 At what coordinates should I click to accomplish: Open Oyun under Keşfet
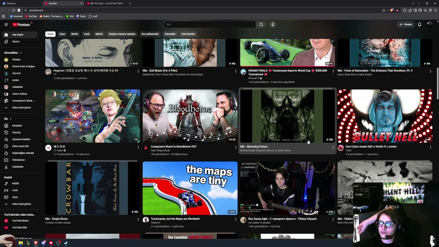[x=20, y=197]
